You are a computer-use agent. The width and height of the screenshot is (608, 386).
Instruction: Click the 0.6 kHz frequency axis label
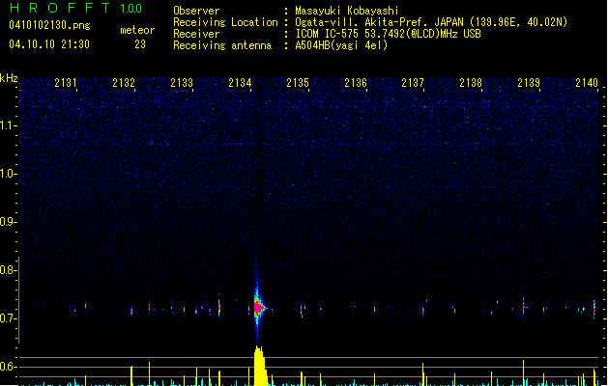(8, 367)
